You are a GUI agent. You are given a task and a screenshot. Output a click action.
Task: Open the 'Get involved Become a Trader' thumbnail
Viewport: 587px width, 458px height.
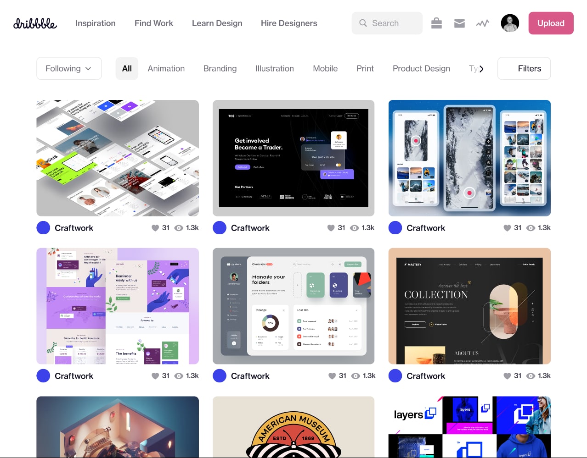(293, 158)
